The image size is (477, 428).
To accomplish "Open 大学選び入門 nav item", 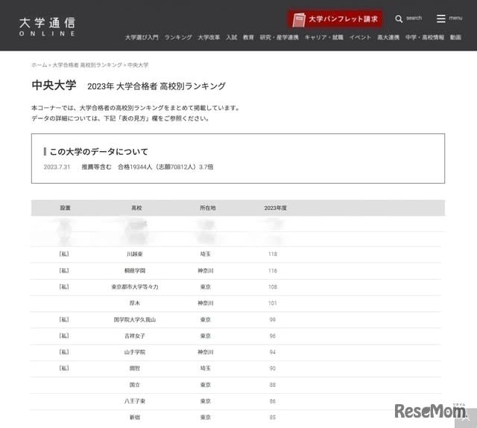I will coord(142,37).
